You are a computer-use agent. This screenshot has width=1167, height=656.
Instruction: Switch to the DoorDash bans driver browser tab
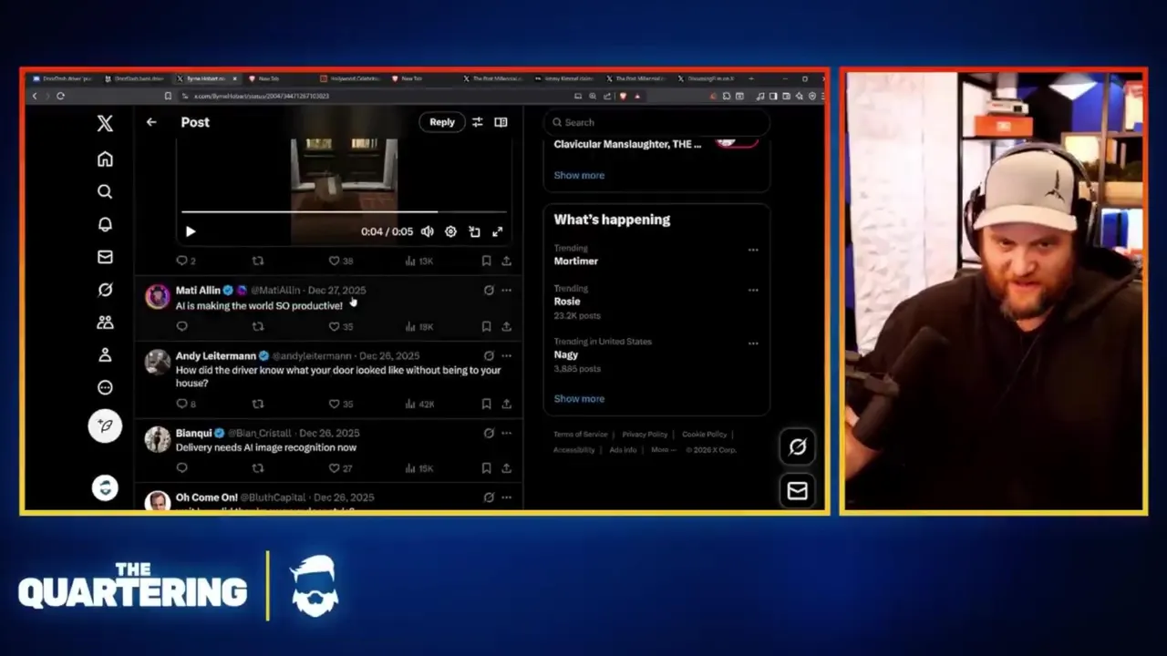coord(135,78)
